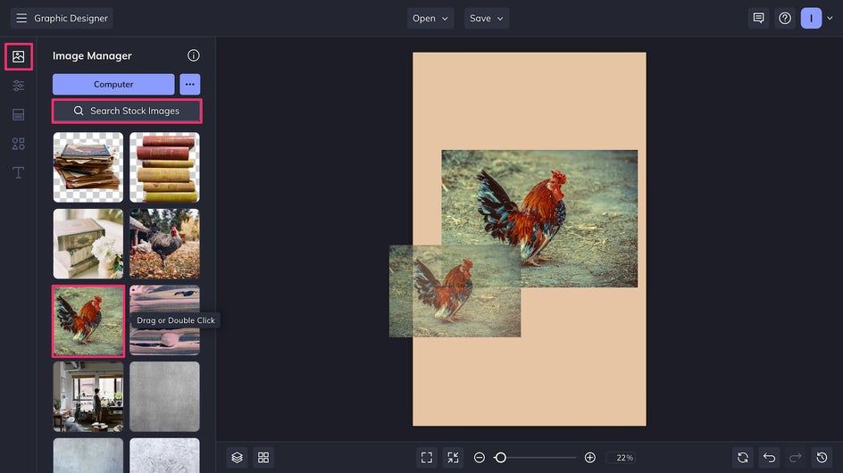Select the old papers stack thumbnail
Screen dimensions: 843x473
[88, 168]
